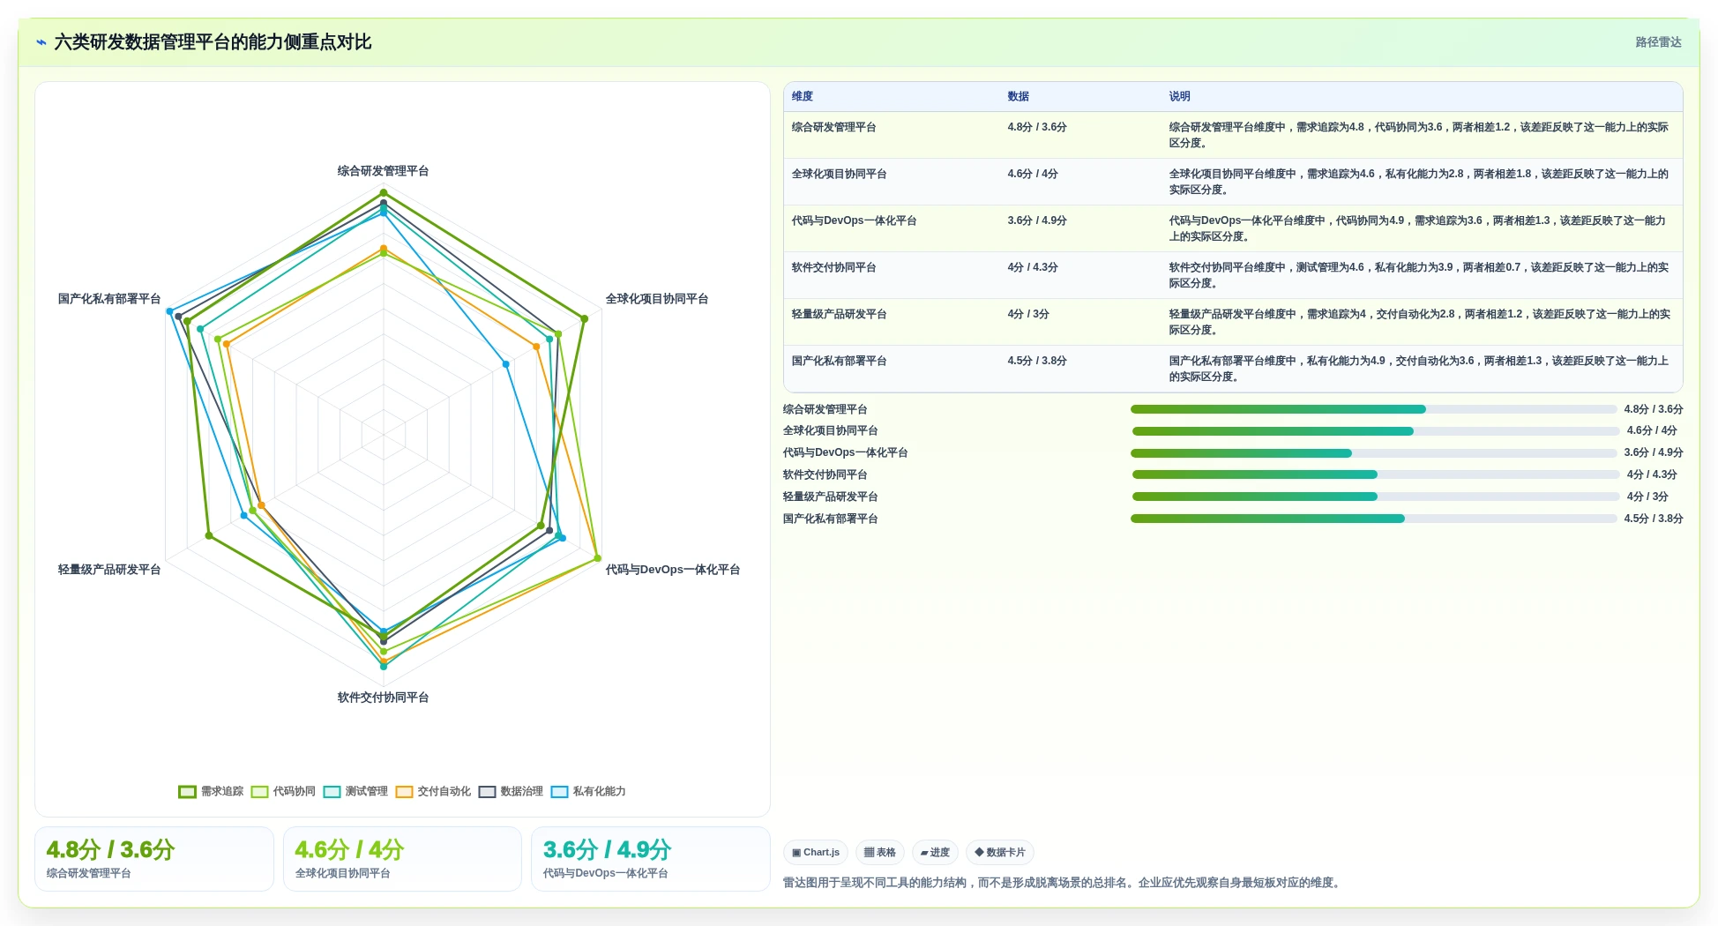Click the 路径雷达 label in header
This screenshot has height=926, width=1718.
coord(1658,42)
